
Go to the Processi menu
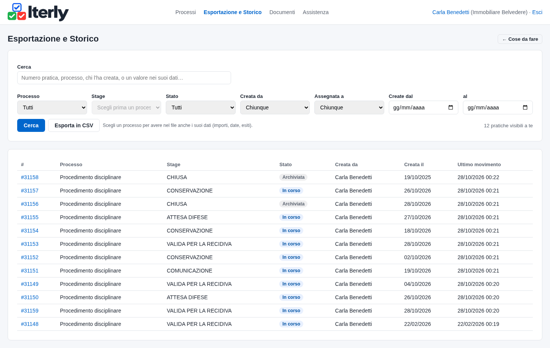186,12
